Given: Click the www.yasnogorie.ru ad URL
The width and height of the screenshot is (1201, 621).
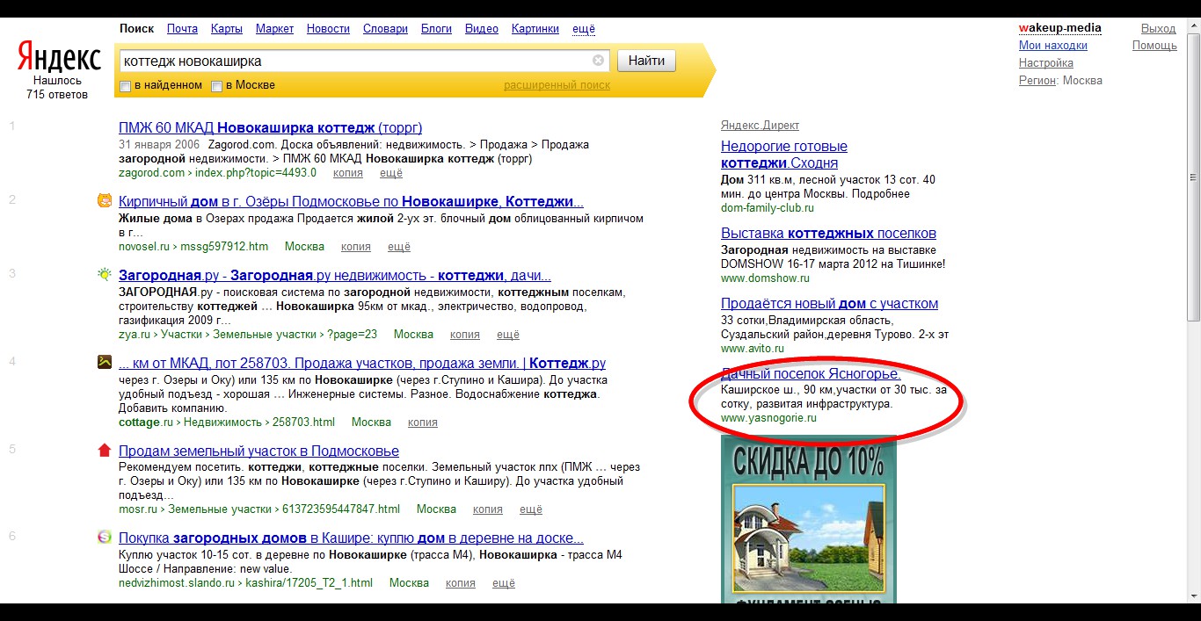Looking at the screenshot, I should [x=768, y=418].
